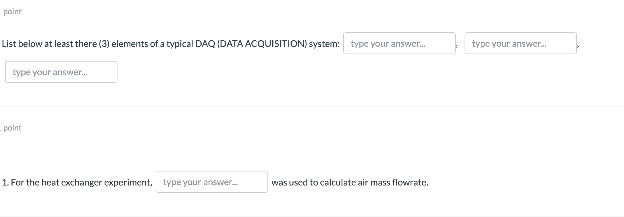Image resolution: width=624 pixels, height=217 pixels.
Task: Click the heat exchanger experiment answer field
Action: (212, 182)
